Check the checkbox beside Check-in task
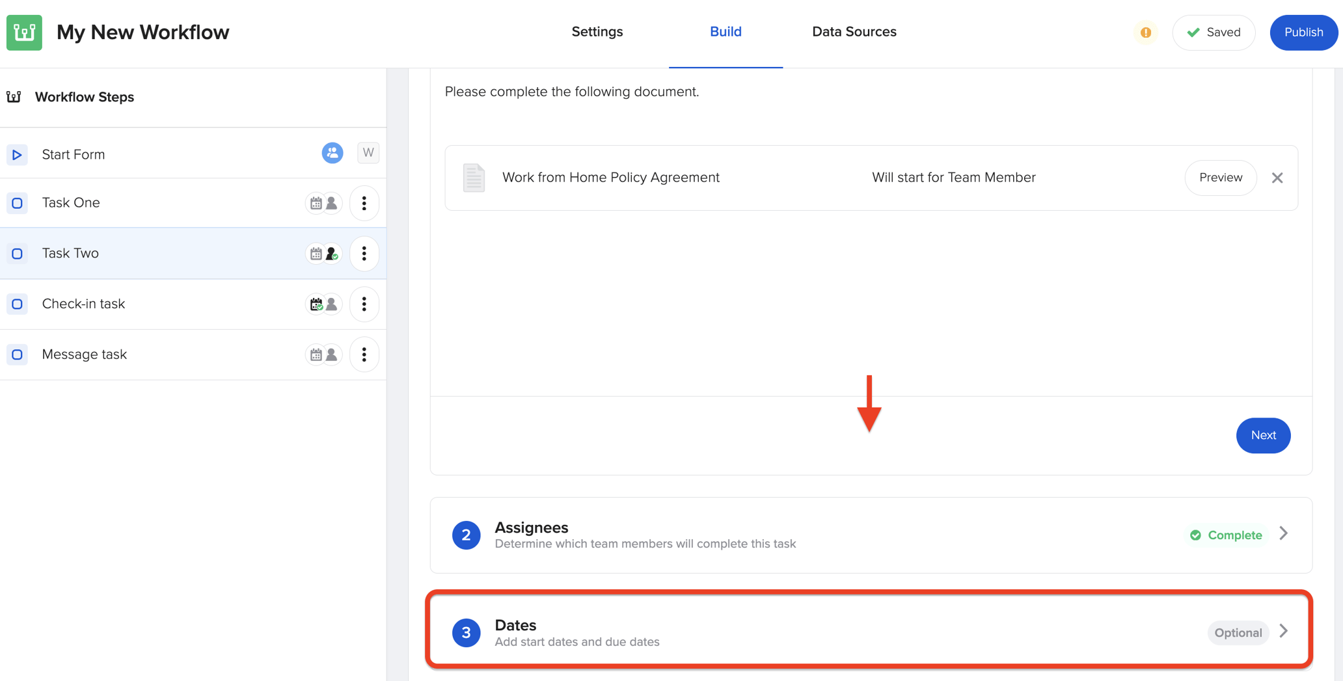Screen dimensions: 1343x681 17,304
